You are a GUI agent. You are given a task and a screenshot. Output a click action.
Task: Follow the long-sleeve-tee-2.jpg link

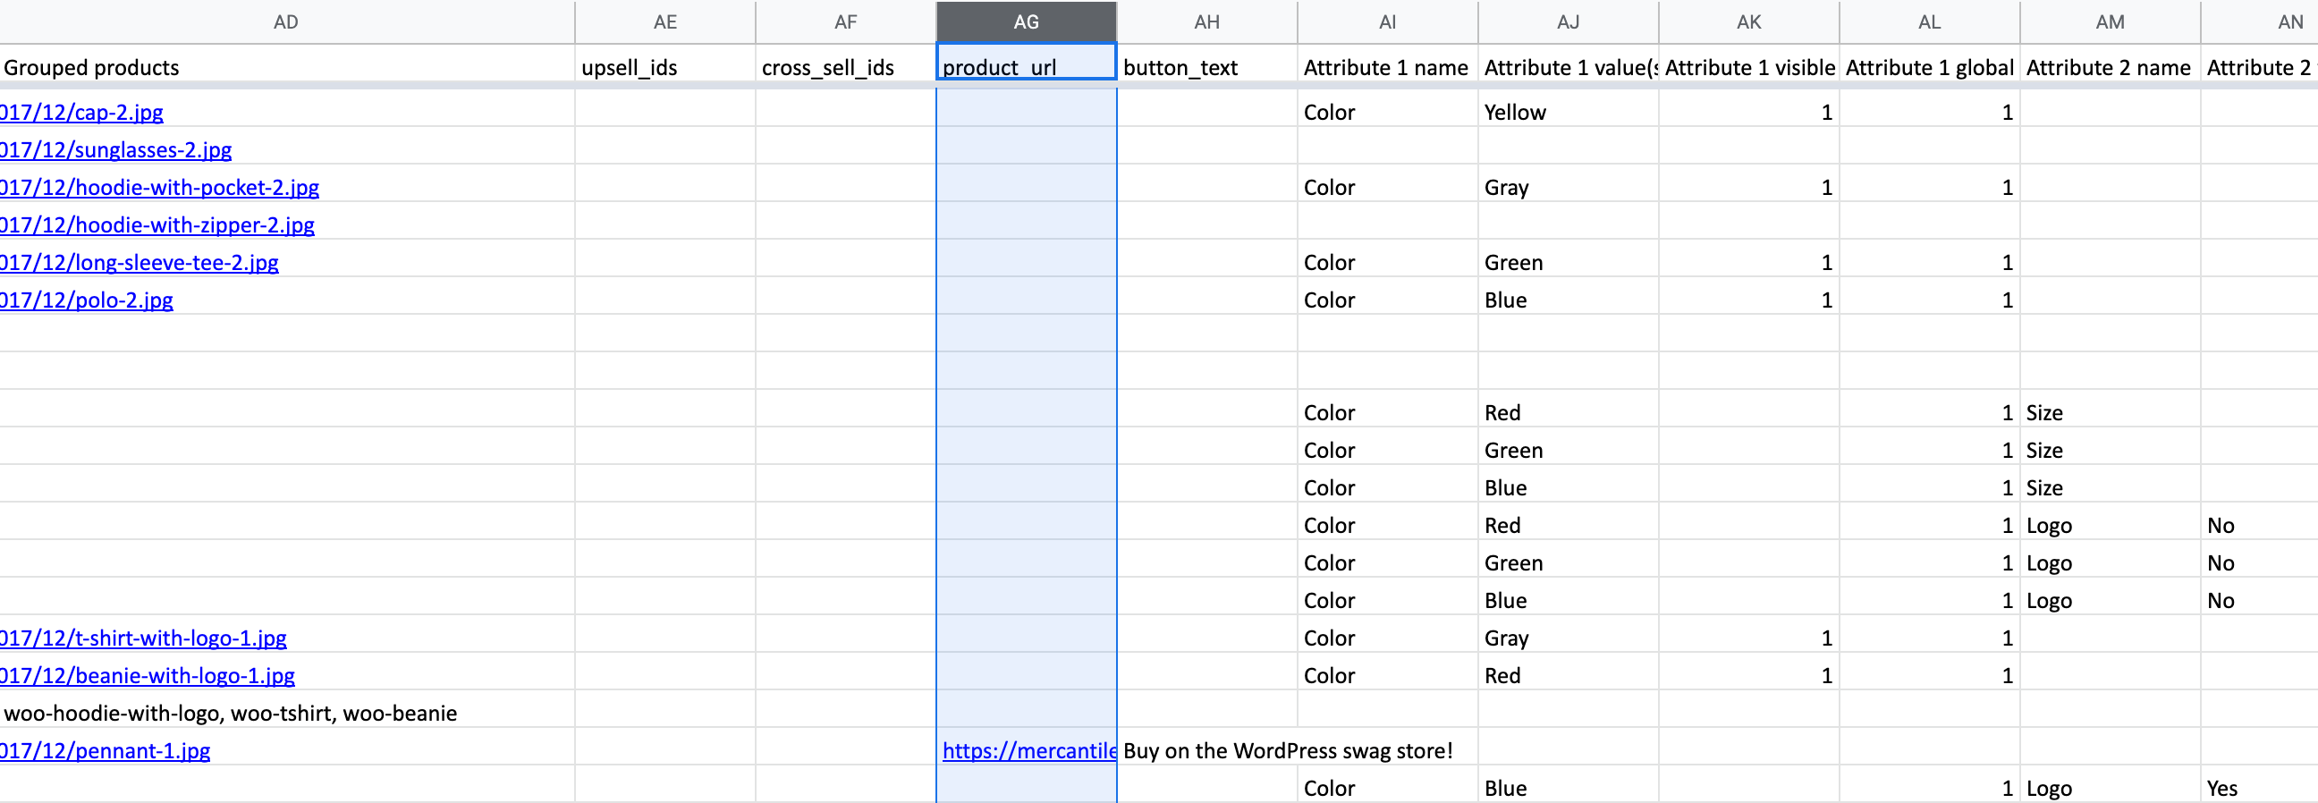coord(140,263)
